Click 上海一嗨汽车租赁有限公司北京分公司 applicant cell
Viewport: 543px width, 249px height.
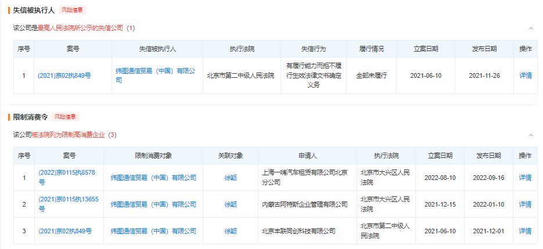[x=307, y=178]
